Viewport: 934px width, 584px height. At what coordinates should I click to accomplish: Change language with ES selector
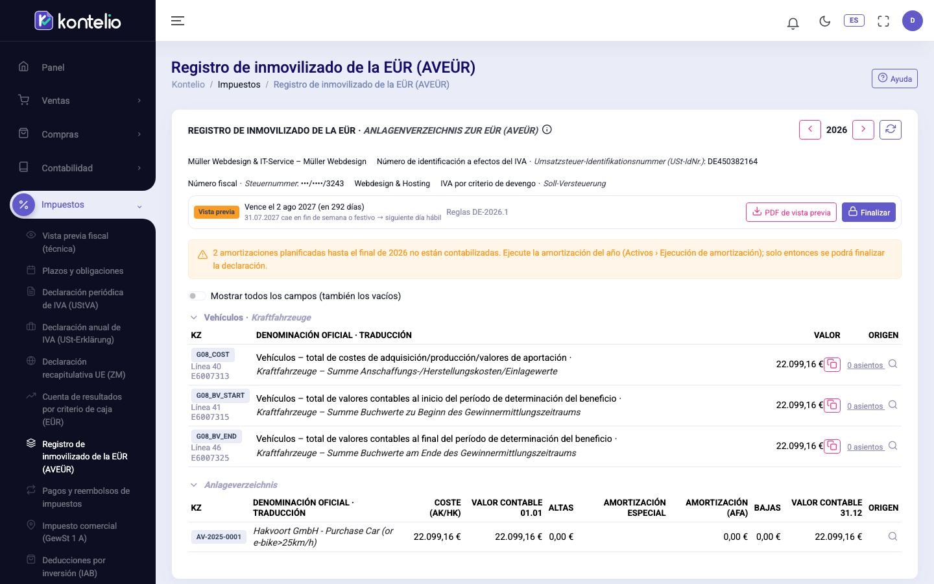click(854, 21)
